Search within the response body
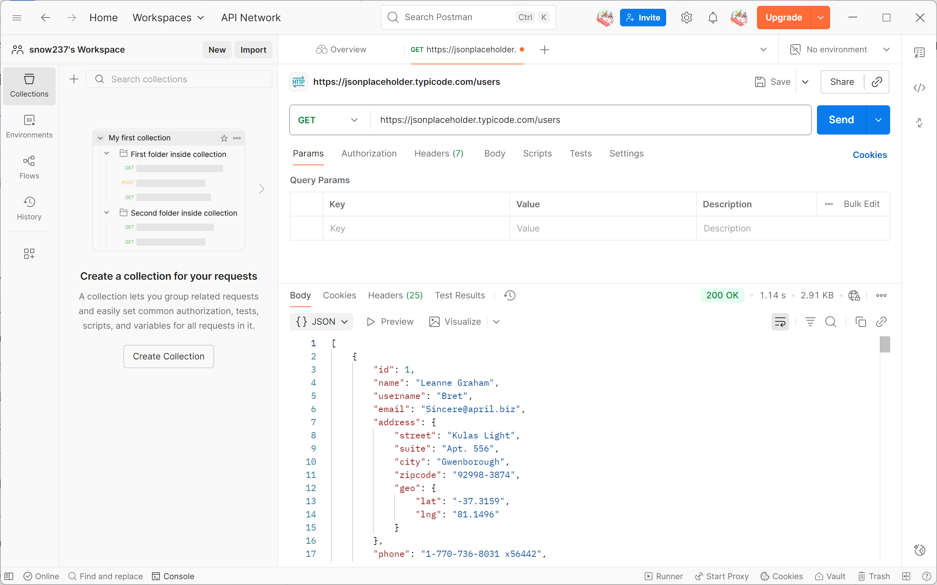This screenshot has height=585, width=937. coord(830,322)
